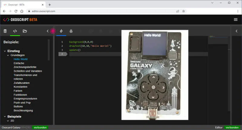Collapse the Grundlagen subsection
Image resolution: width=242 pixels, height=130 pixels.
[x=8, y=55]
